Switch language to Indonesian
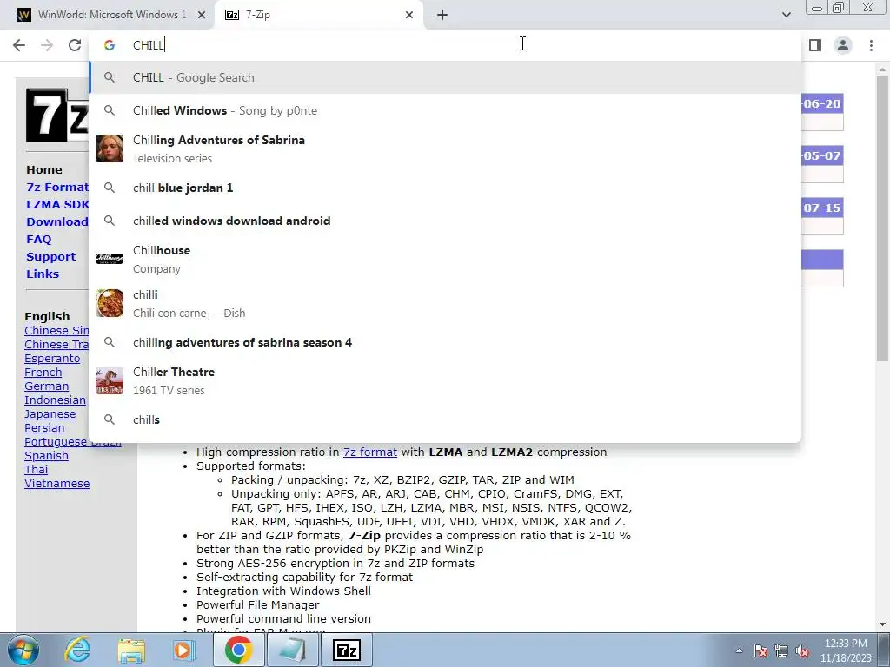 pos(55,400)
